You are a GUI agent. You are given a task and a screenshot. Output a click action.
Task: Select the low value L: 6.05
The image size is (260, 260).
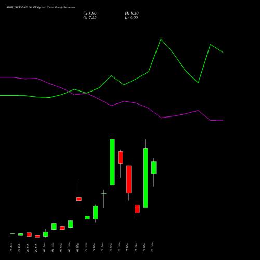[132, 18]
